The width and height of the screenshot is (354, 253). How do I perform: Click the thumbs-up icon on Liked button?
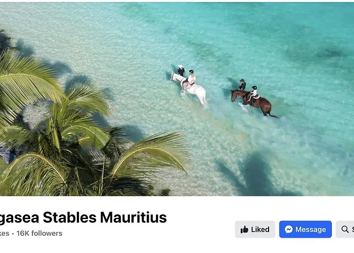coord(244,229)
